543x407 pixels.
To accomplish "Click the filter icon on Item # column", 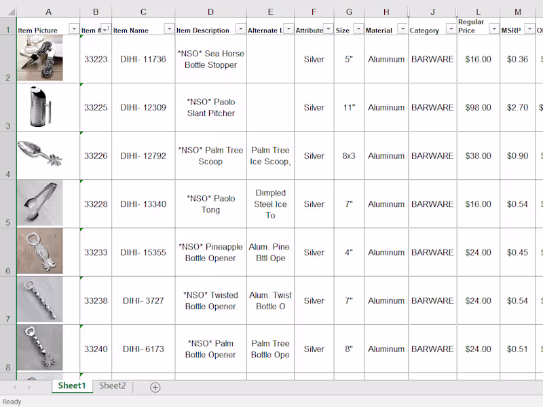I will tap(105, 29).
